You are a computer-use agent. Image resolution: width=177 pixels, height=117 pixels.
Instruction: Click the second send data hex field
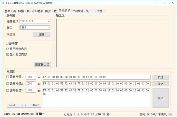[97, 83]
